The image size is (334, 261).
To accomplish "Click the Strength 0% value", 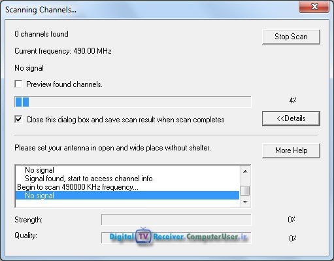I will [292, 219].
